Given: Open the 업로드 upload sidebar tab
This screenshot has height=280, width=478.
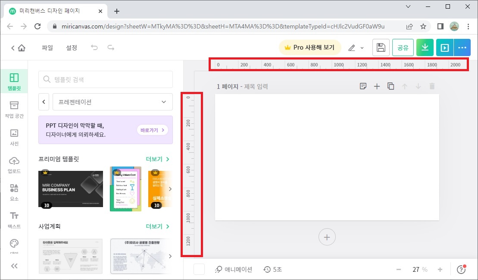Looking at the screenshot, I should [x=14, y=165].
